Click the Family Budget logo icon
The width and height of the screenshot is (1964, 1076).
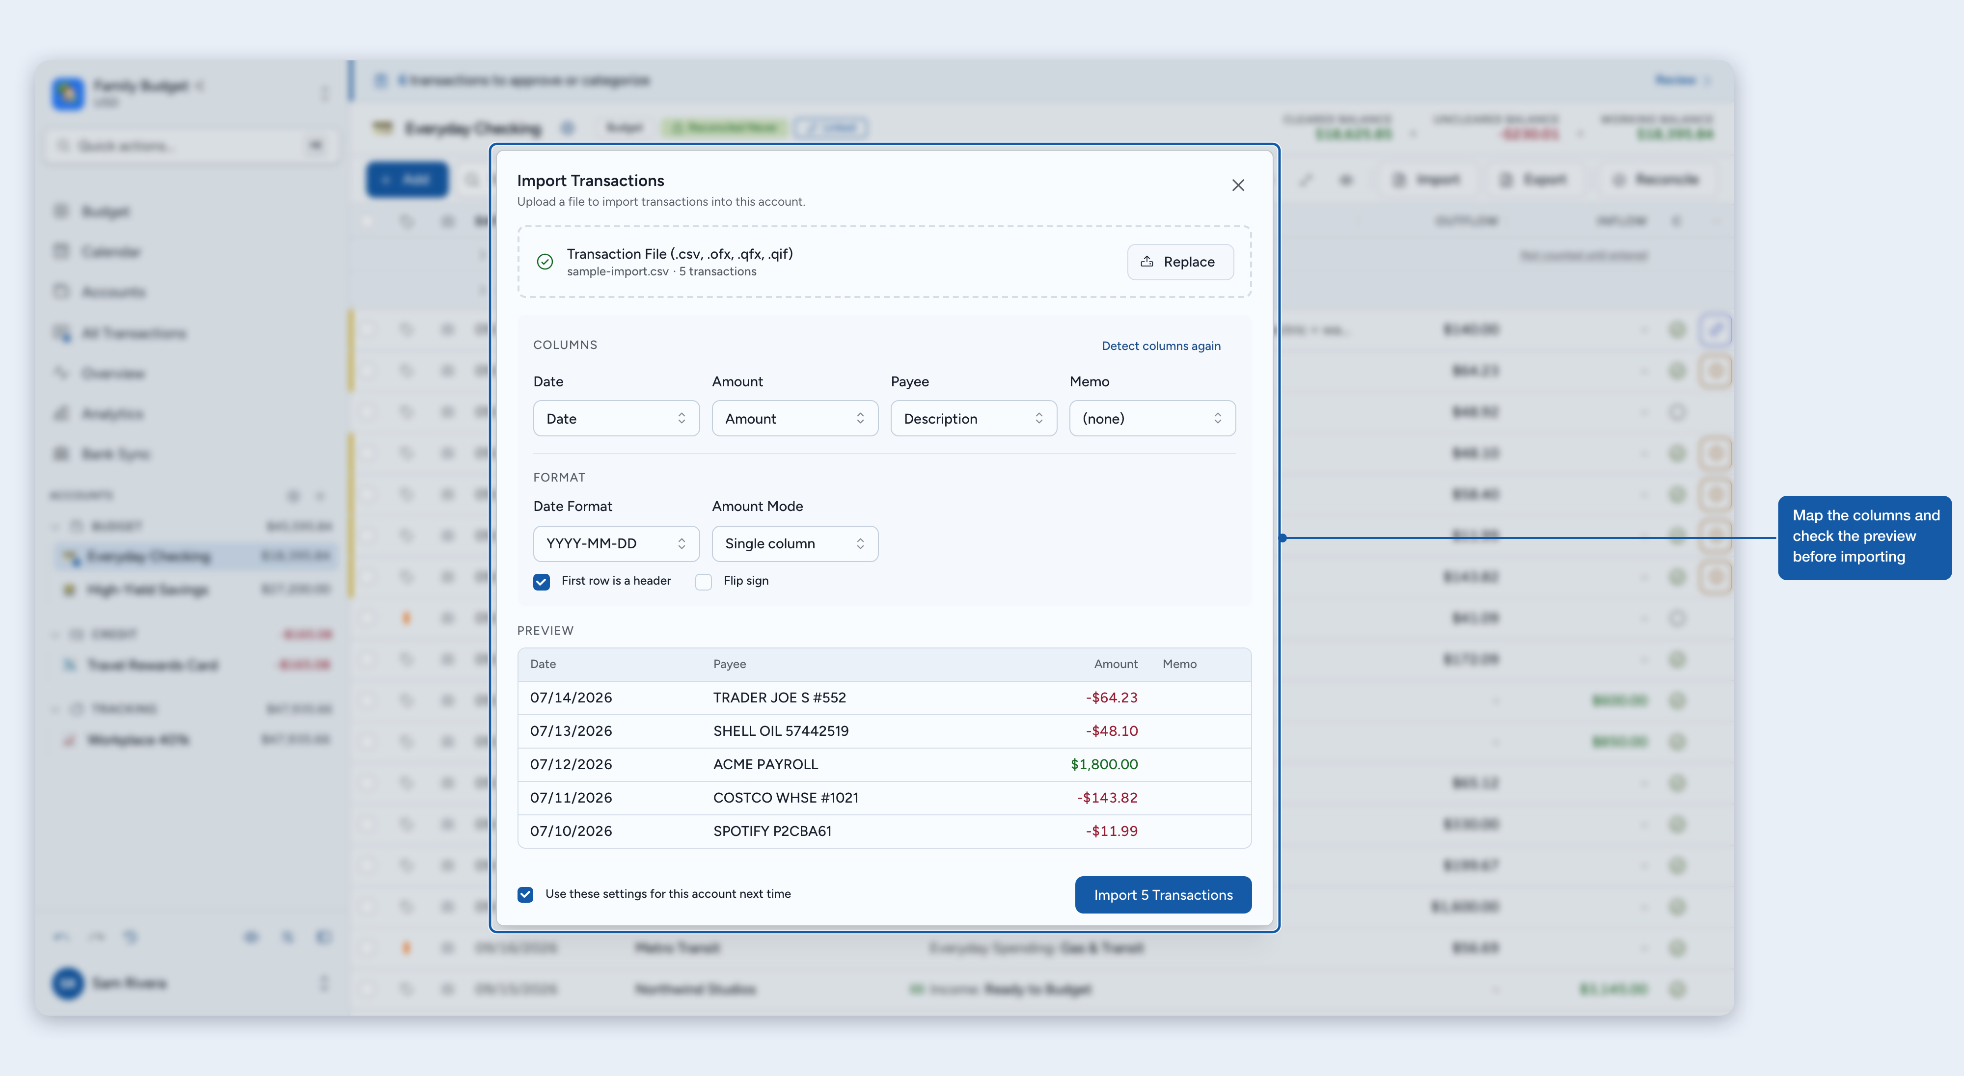(68, 93)
